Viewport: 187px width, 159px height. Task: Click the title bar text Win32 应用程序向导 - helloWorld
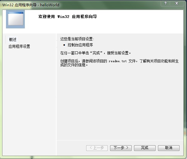coord(31,5)
